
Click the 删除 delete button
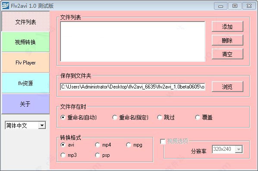[x=227, y=40]
